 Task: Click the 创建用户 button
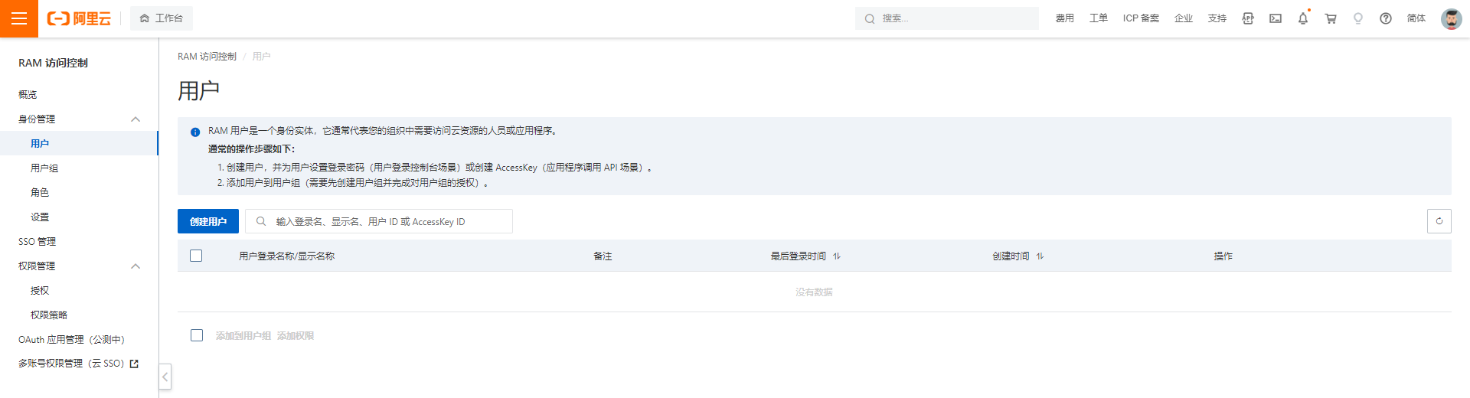pyautogui.click(x=208, y=221)
